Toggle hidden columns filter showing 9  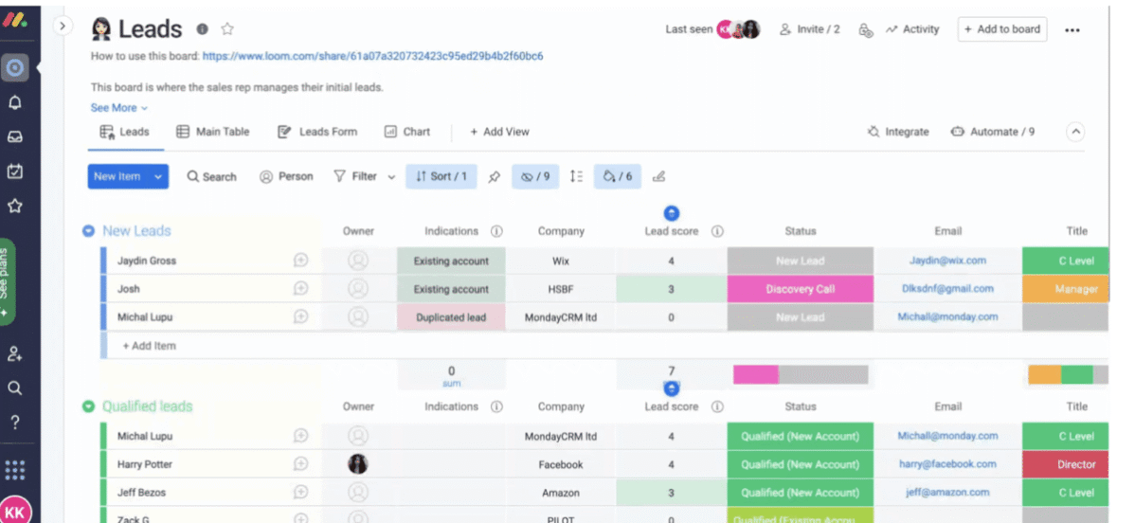click(535, 176)
